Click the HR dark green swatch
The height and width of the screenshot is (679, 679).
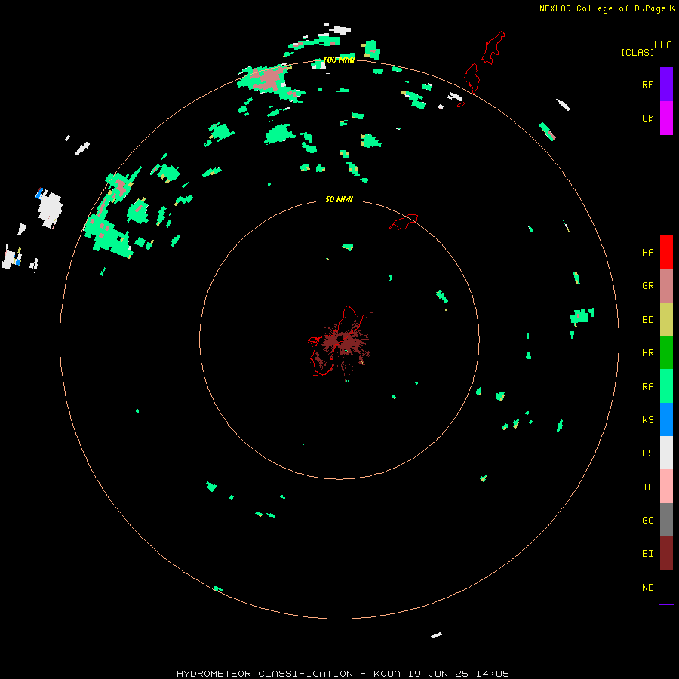tap(666, 353)
